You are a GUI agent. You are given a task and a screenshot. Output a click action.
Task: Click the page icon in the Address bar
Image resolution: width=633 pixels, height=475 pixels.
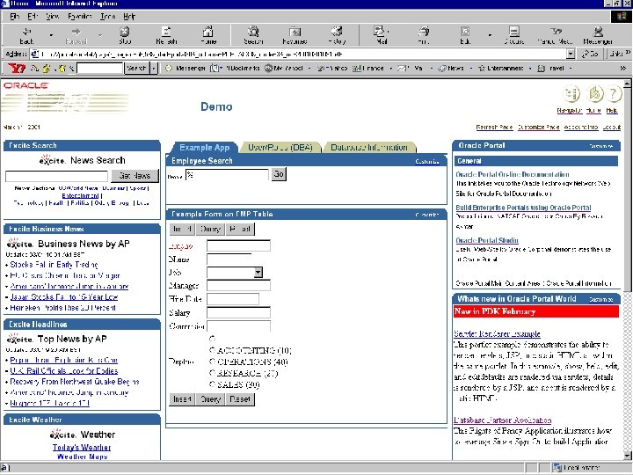tap(34, 54)
